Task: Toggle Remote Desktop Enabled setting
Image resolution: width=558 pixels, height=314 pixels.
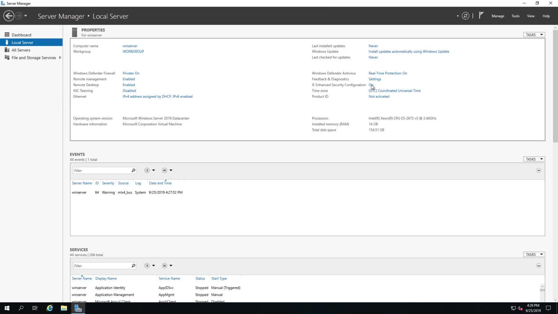Action: pos(129,85)
